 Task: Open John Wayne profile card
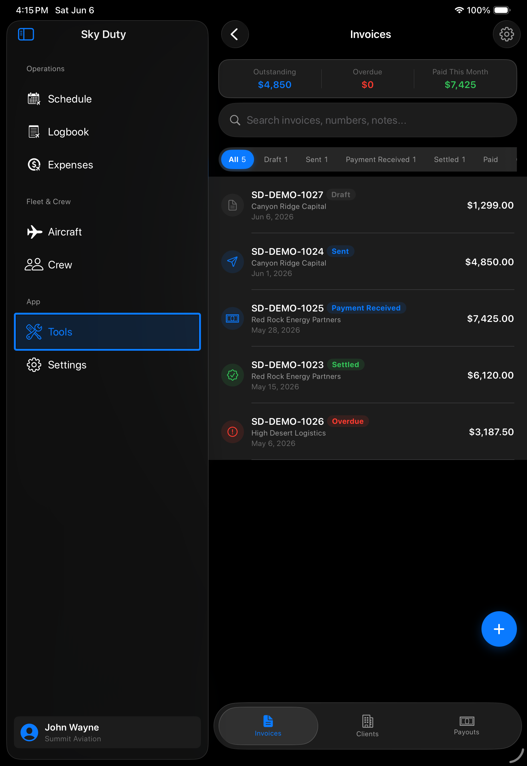[107, 732]
